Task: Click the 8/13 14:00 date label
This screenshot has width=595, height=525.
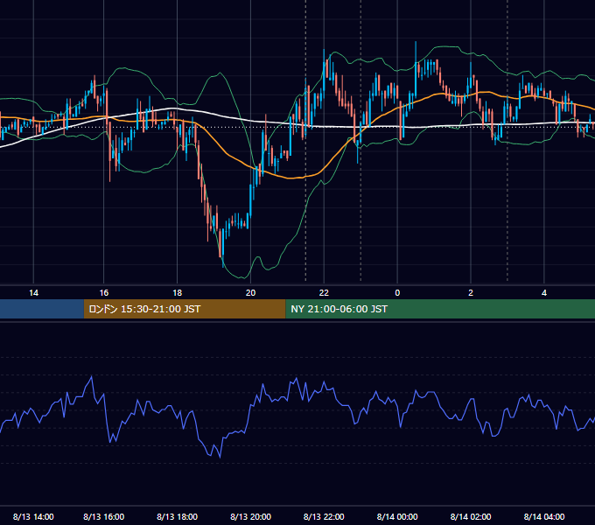Action: (33, 516)
